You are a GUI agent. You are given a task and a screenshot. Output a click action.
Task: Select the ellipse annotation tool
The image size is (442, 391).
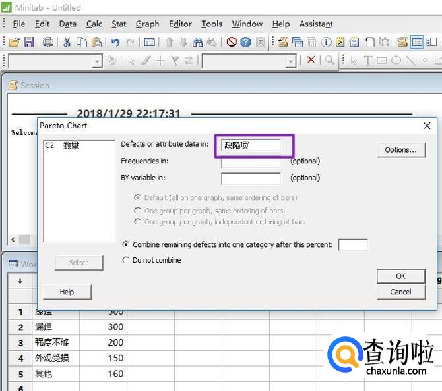pos(396,60)
